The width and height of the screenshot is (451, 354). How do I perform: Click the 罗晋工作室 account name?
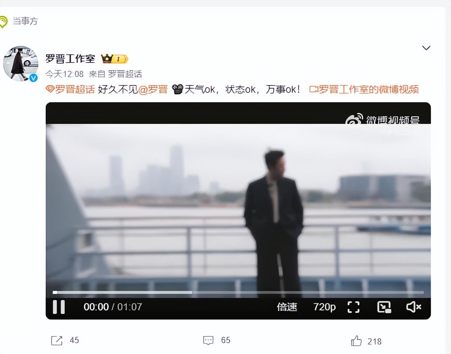[70, 59]
